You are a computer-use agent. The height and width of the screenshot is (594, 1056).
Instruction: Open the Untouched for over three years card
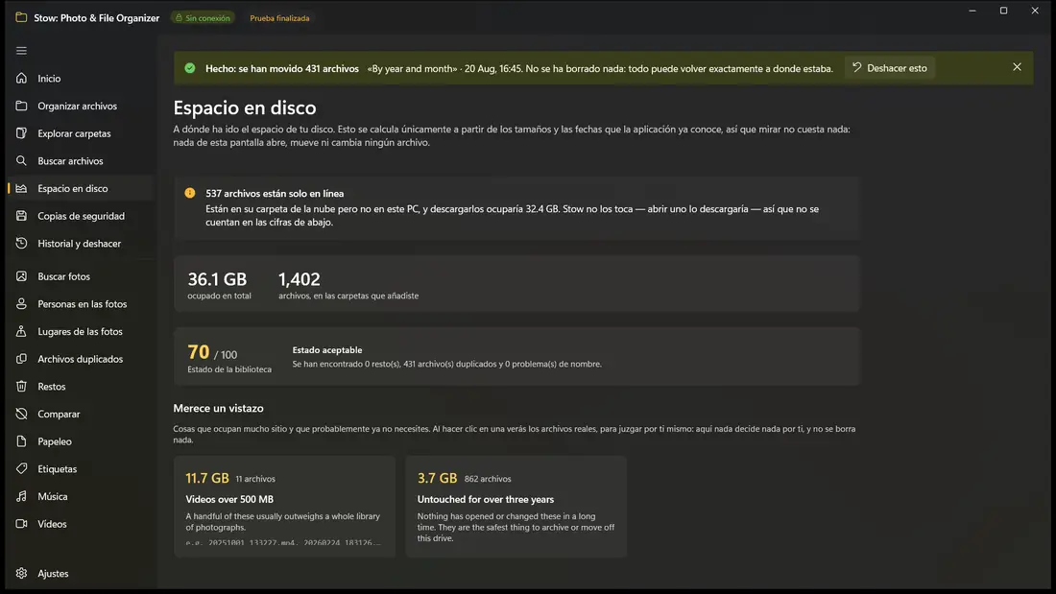tap(516, 507)
